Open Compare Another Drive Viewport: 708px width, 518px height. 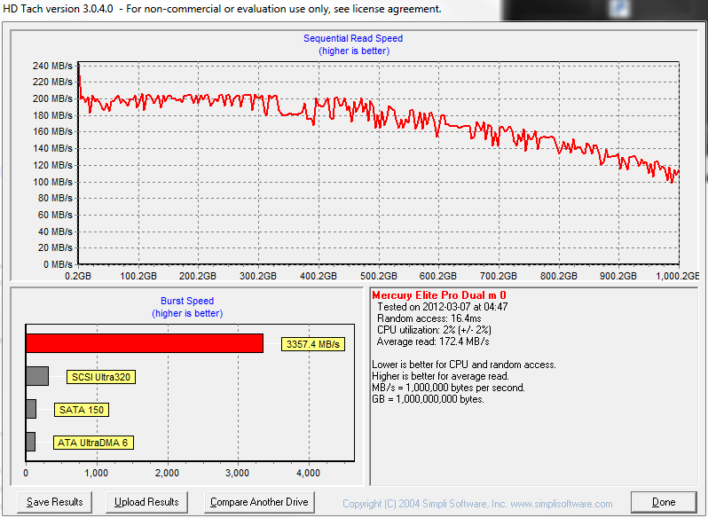click(x=259, y=502)
